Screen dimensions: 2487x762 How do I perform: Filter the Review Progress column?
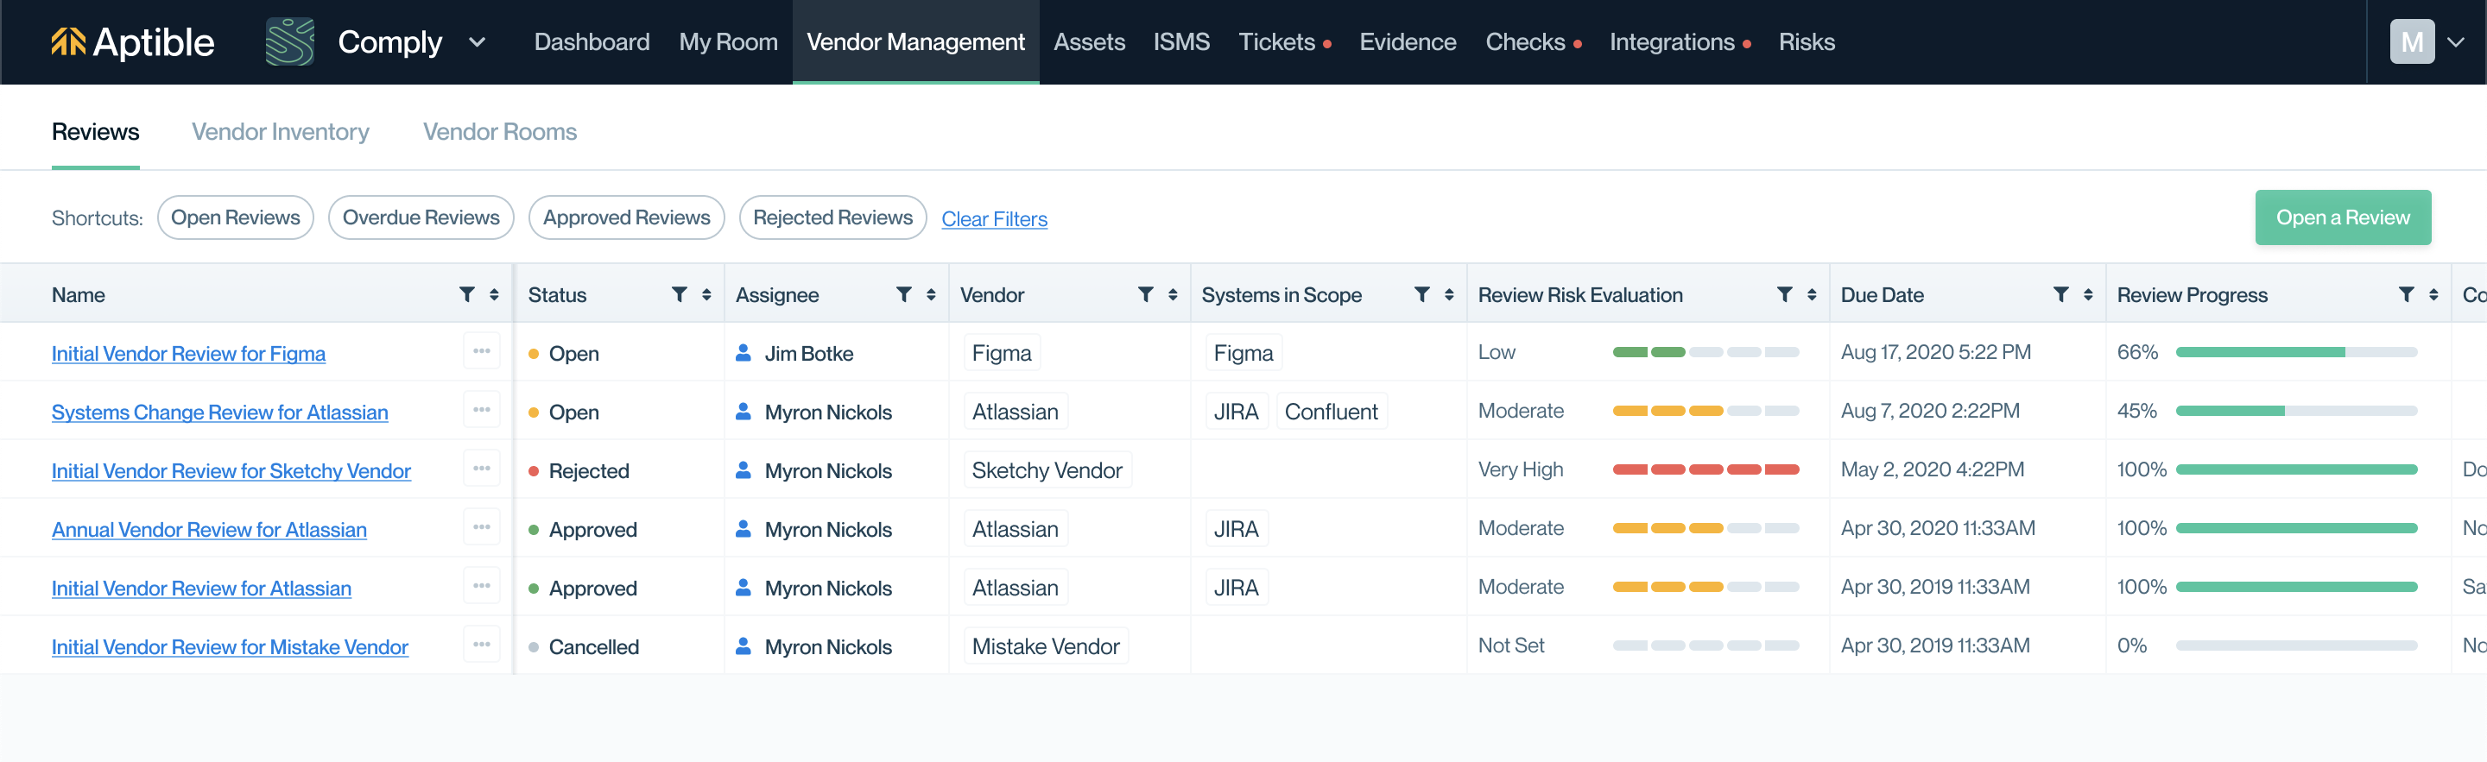coord(2407,294)
